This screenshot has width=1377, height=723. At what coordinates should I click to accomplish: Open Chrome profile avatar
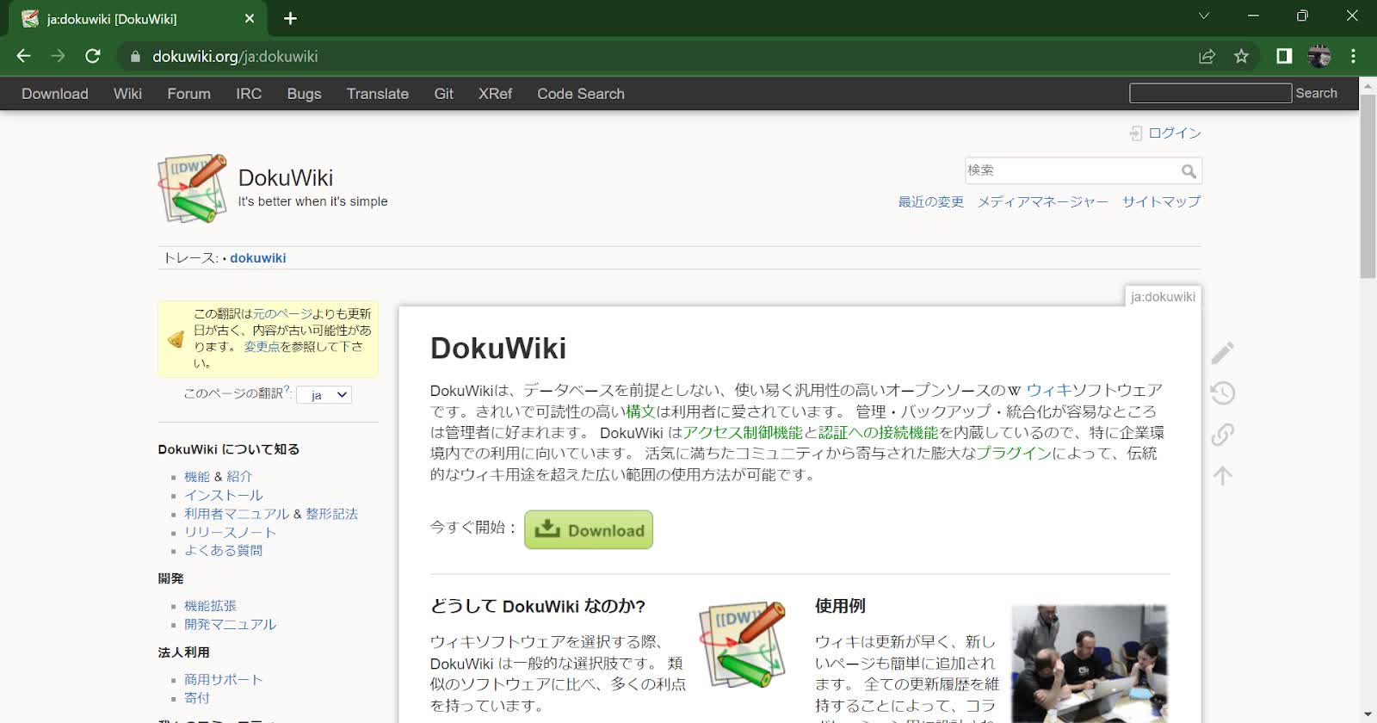point(1318,56)
